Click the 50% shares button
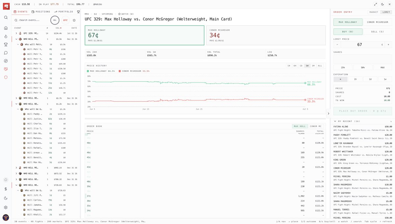Viewport: 395px width, 224px height. coord(363,67)
